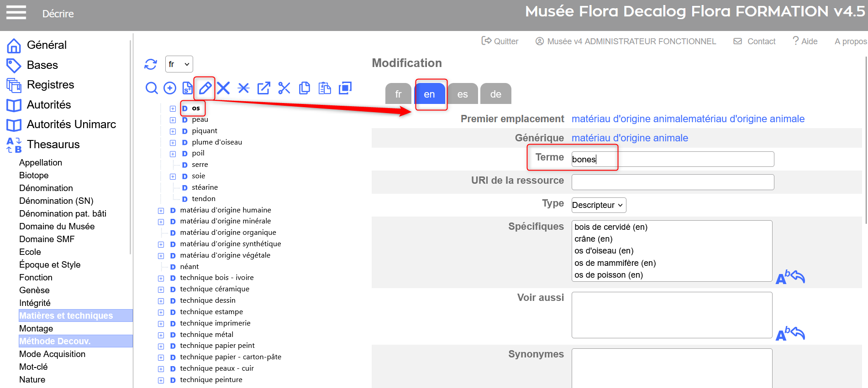Open the Aide help link
868x388 pixels.
809,41
